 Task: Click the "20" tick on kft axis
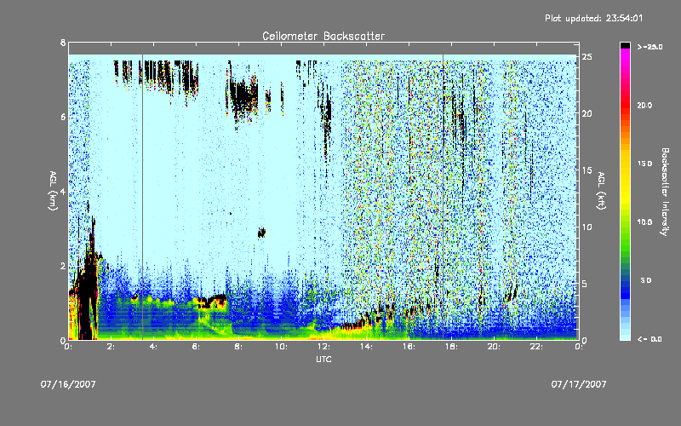tap(587, 113)
